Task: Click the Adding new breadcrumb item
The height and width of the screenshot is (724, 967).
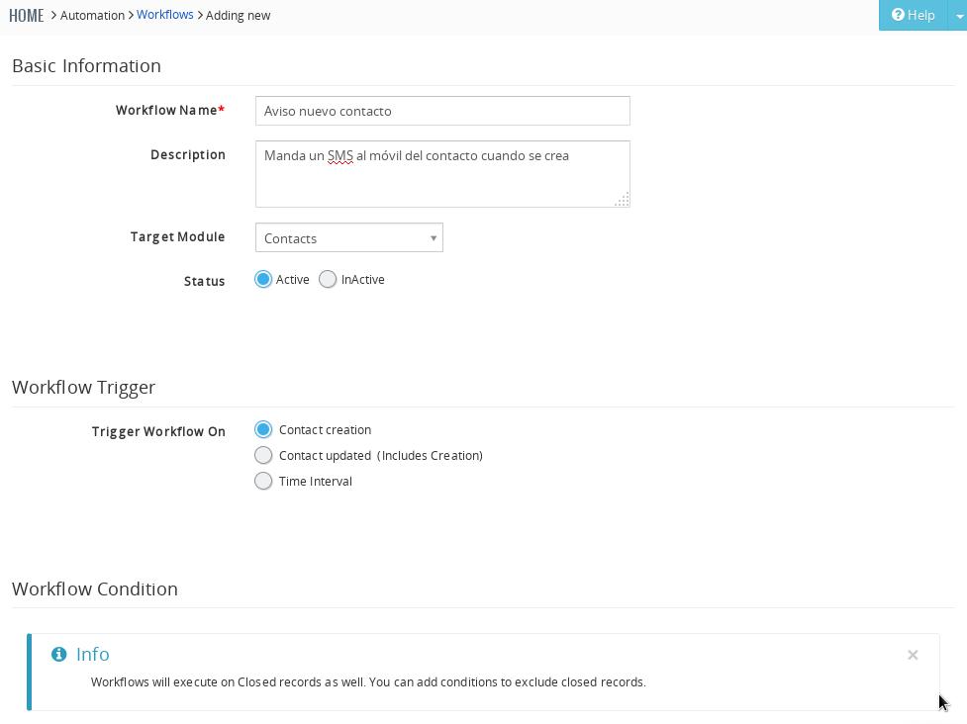Action: click(x=238, y=15)
